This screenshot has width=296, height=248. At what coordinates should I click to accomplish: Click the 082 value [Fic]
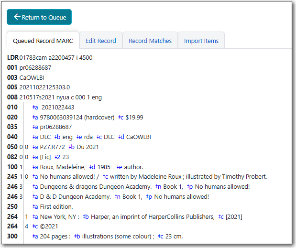45,157
